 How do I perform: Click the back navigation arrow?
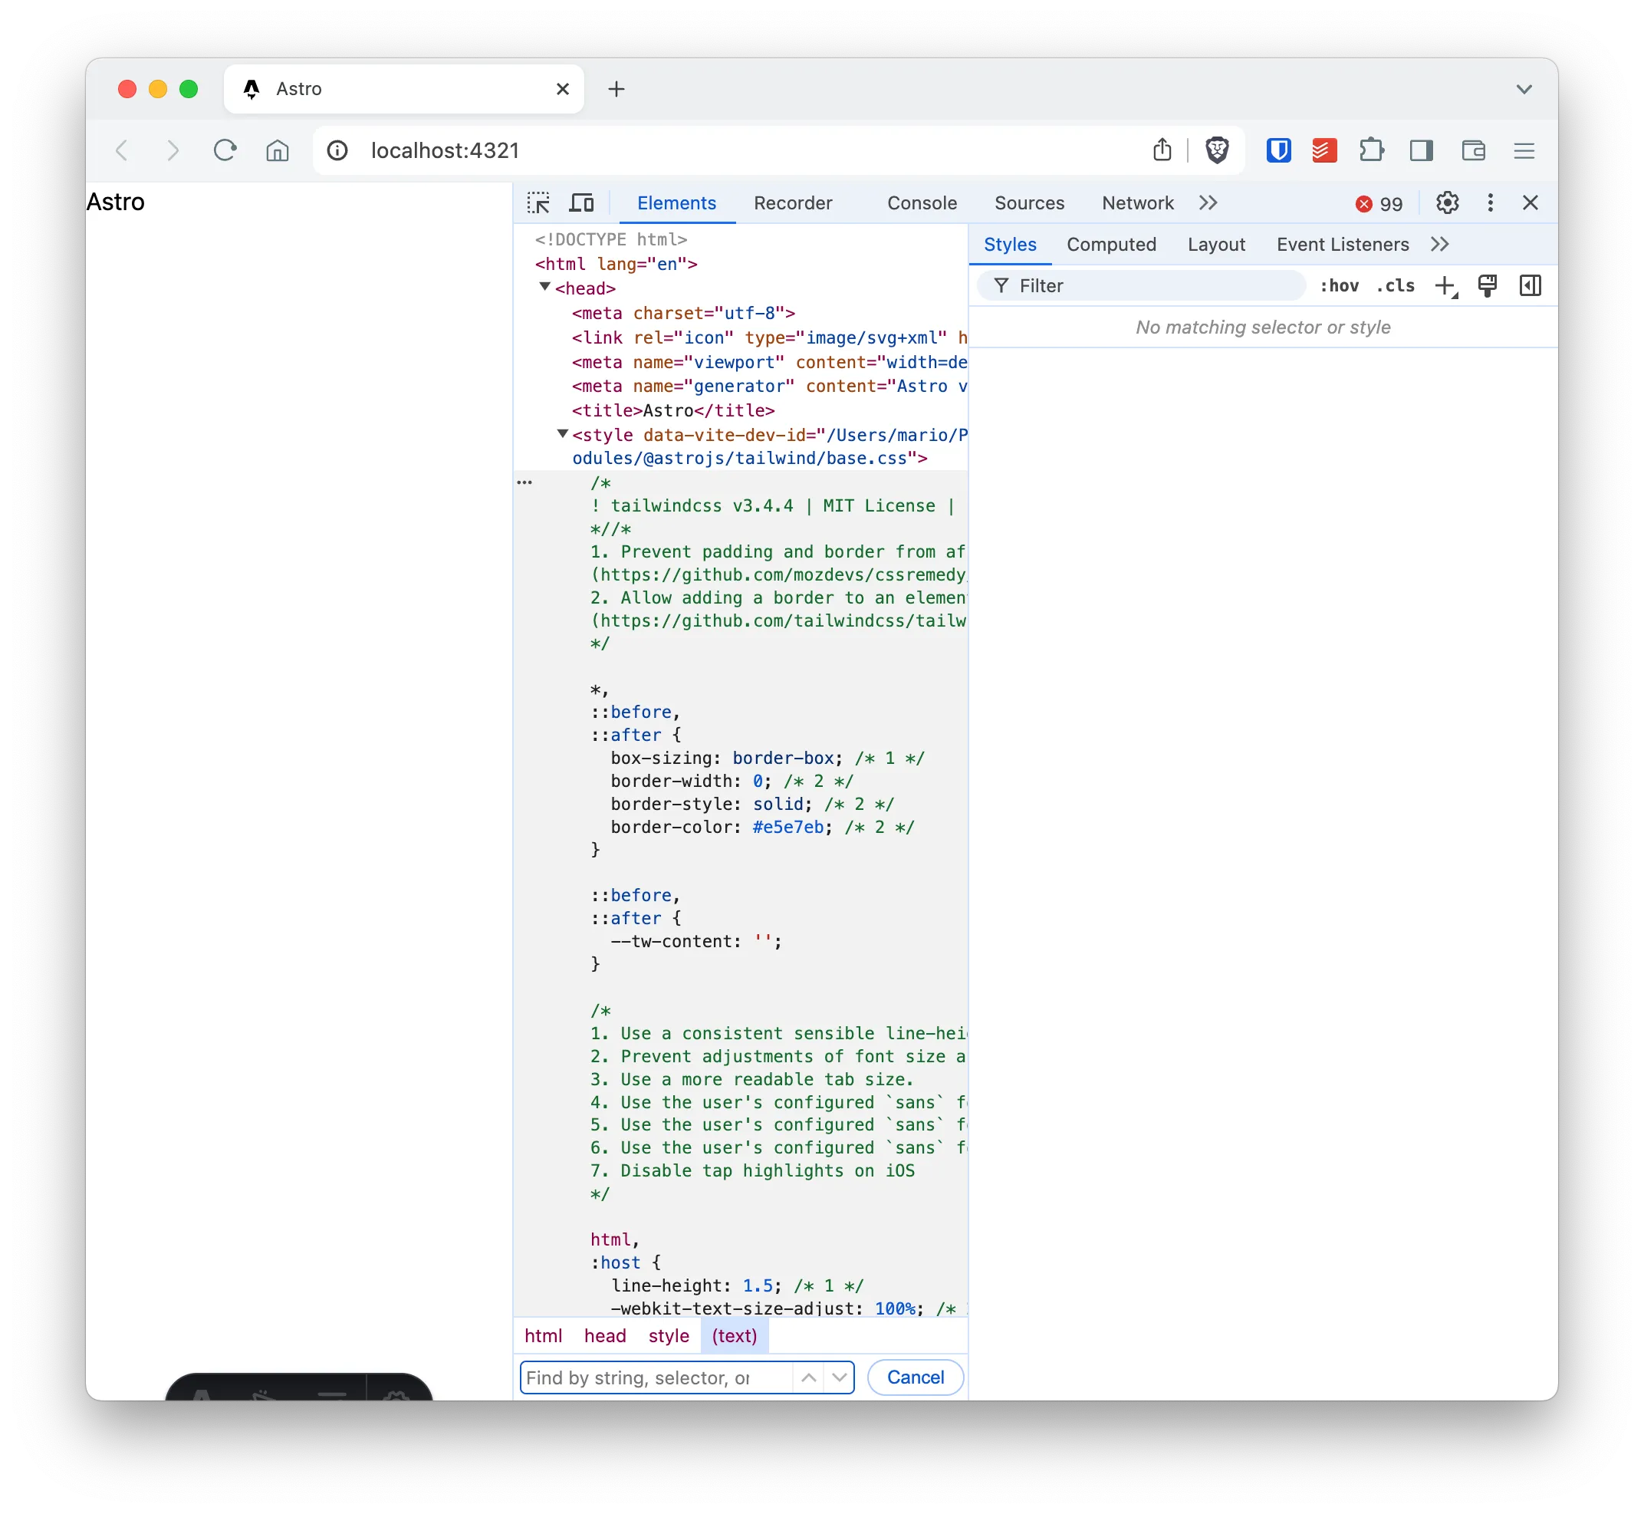click(122, 151)
